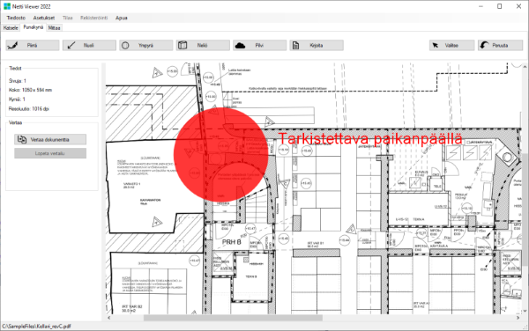Click the down arrow of vertical scrollbar

tap(525, 311)
